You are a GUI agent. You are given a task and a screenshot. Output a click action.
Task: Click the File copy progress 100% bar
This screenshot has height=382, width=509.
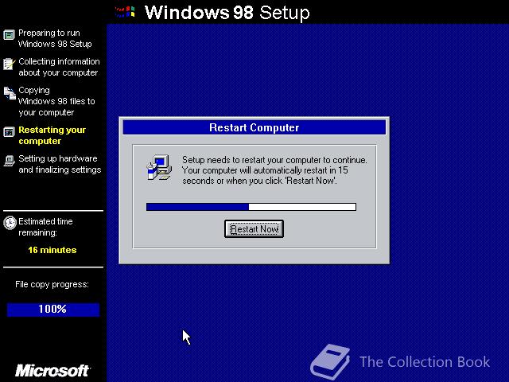click(53, 310)
